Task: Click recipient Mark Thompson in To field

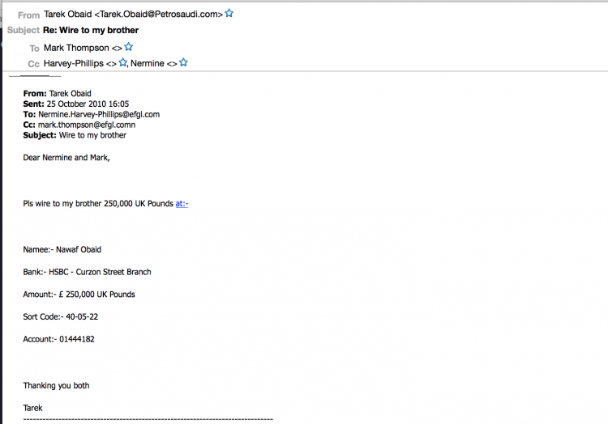Action: coord(76,48)
